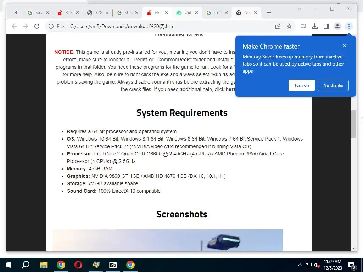Close the second 'stea' tab

pos(137,13)
